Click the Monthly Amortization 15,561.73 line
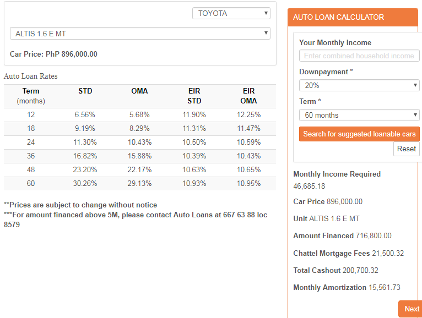 coord(347,287)
